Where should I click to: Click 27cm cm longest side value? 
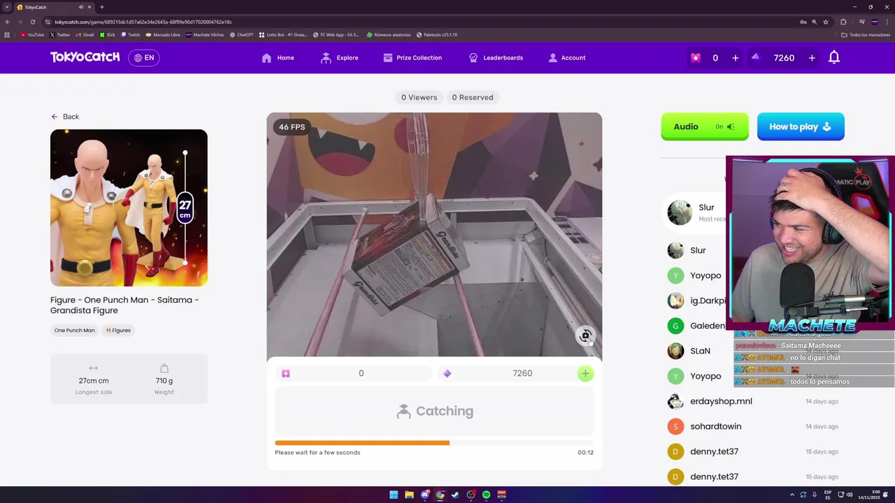pos(94,381)
